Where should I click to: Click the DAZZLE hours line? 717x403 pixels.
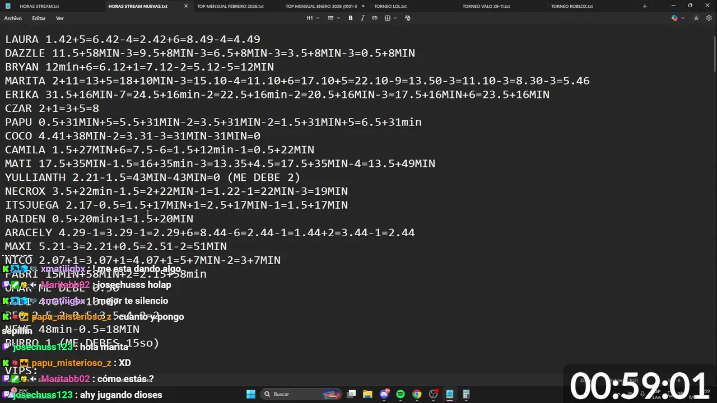click(210, 53)
